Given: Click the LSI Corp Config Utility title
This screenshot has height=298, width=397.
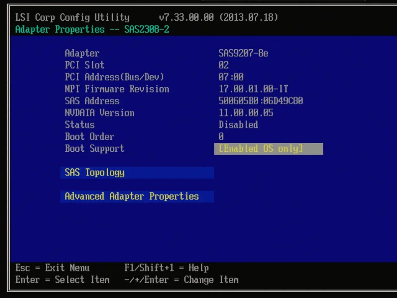Looking at the screenshot, I should [x=72, y=17].
